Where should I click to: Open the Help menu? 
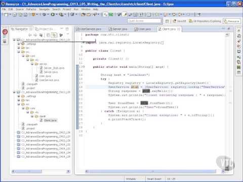click(95, 9)
